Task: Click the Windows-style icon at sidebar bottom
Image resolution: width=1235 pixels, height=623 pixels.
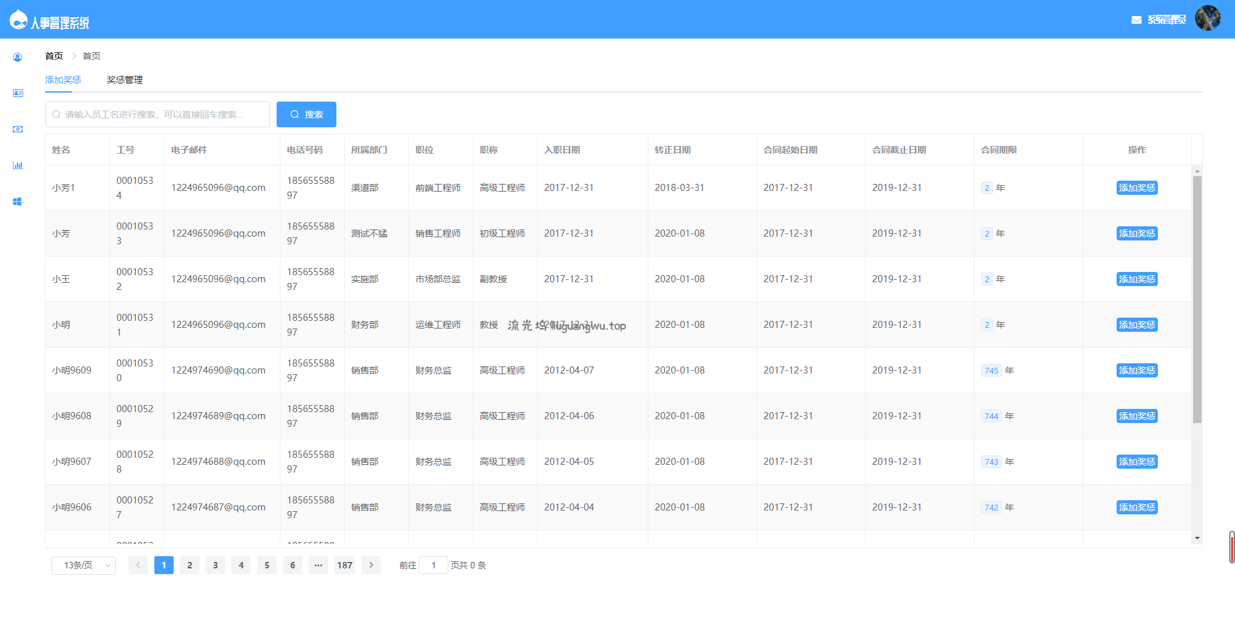Action: (17, 201)
